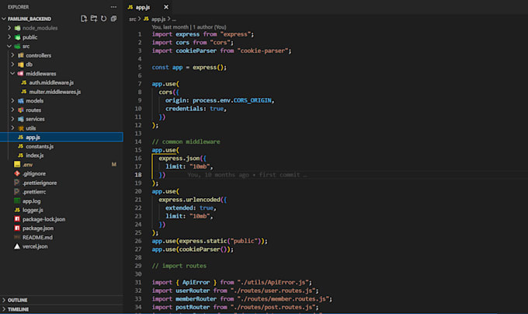The image size is (528, 314).
Task: Click line number 1 in the gutter
Action: 140,34
